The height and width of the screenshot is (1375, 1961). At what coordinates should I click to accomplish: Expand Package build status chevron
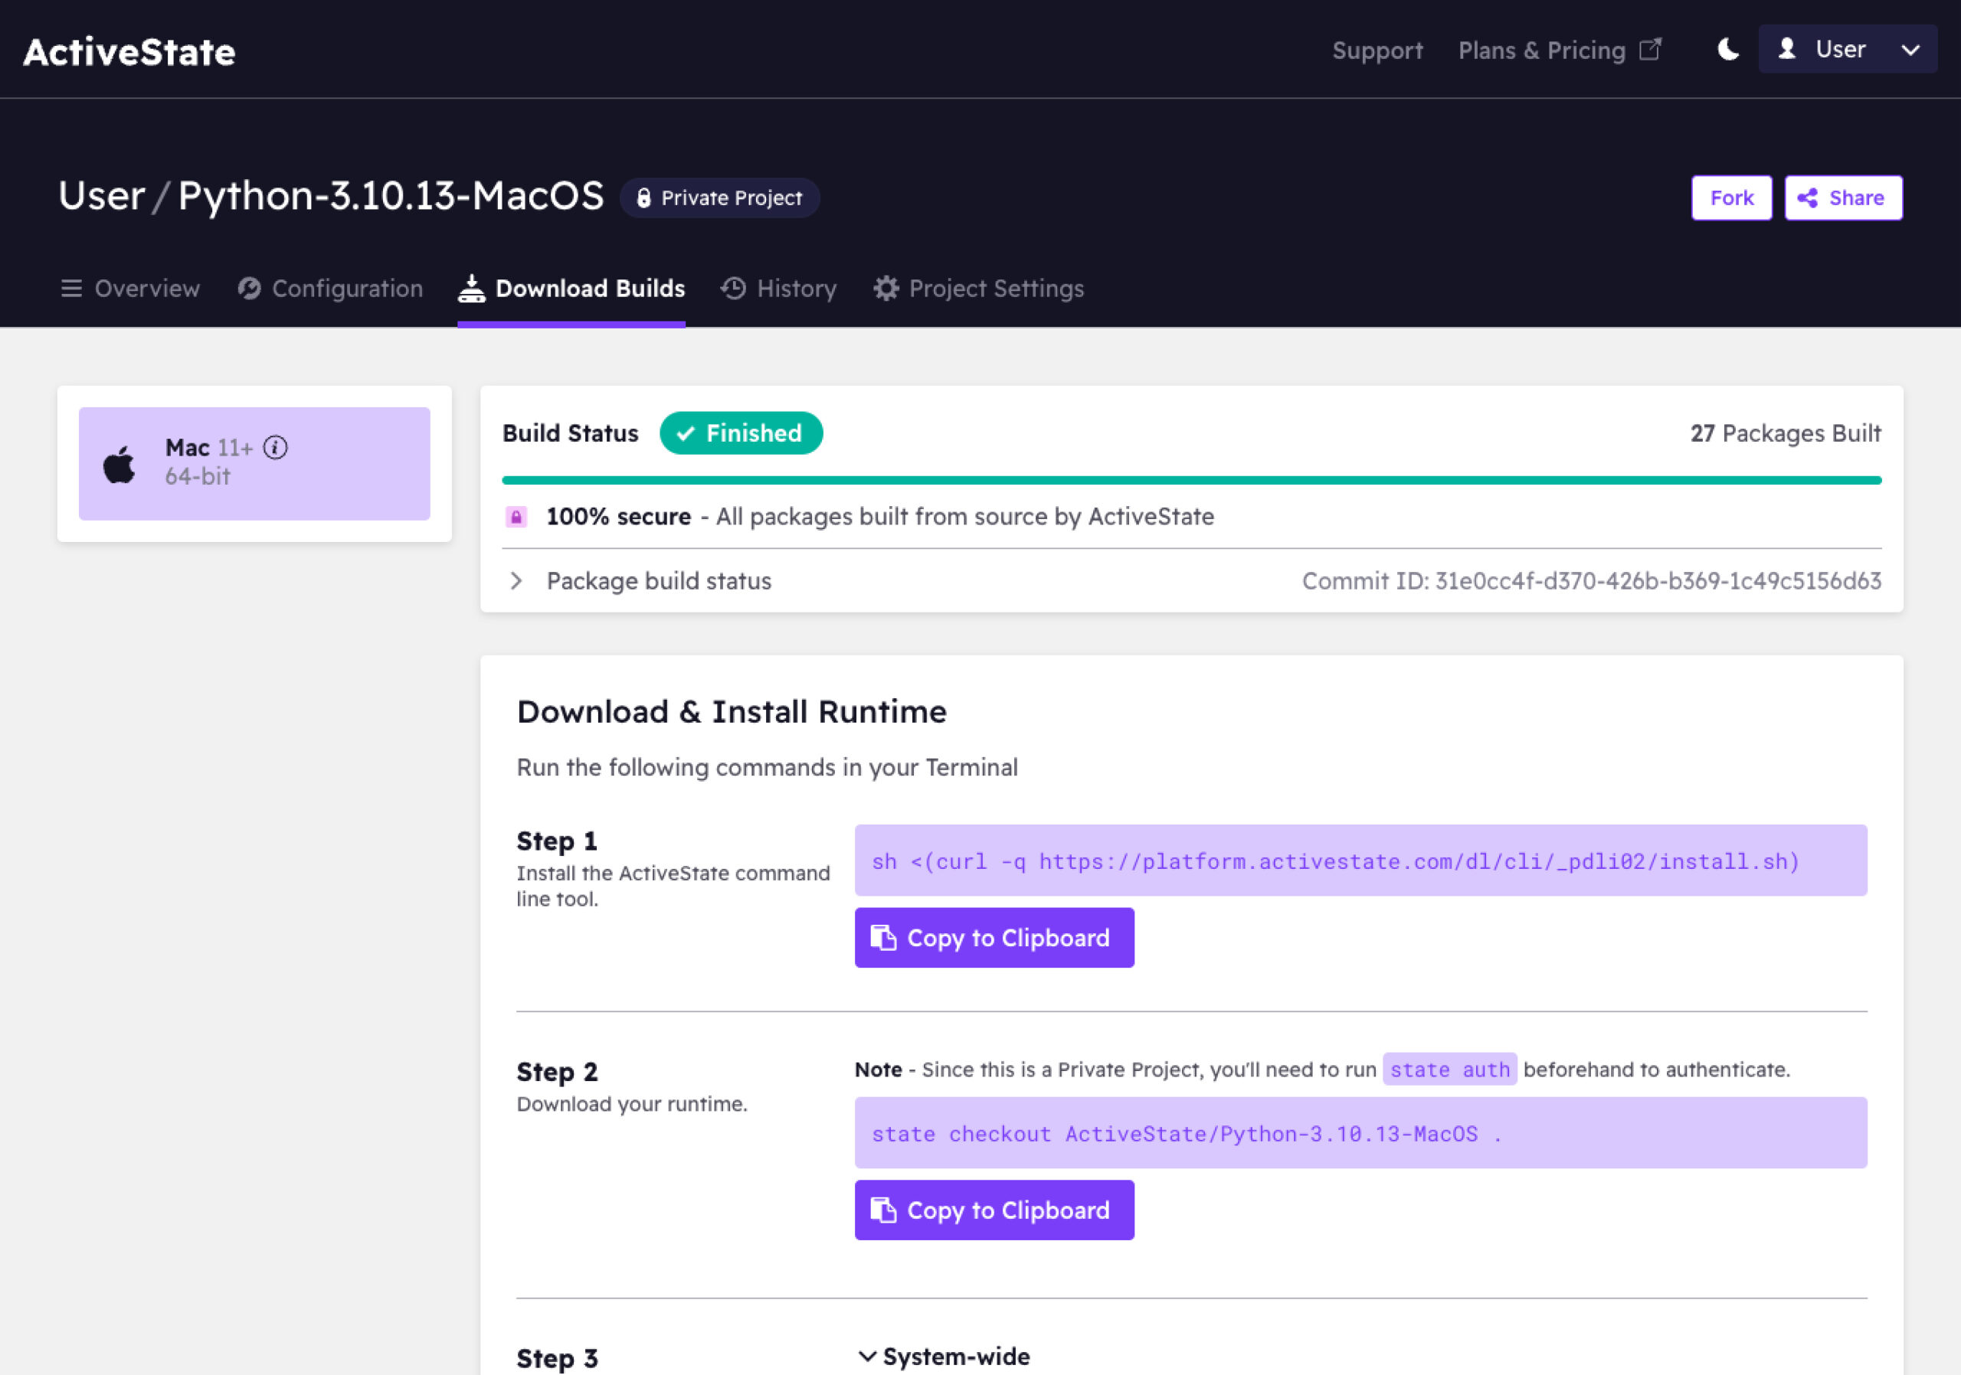click(516, 581)
